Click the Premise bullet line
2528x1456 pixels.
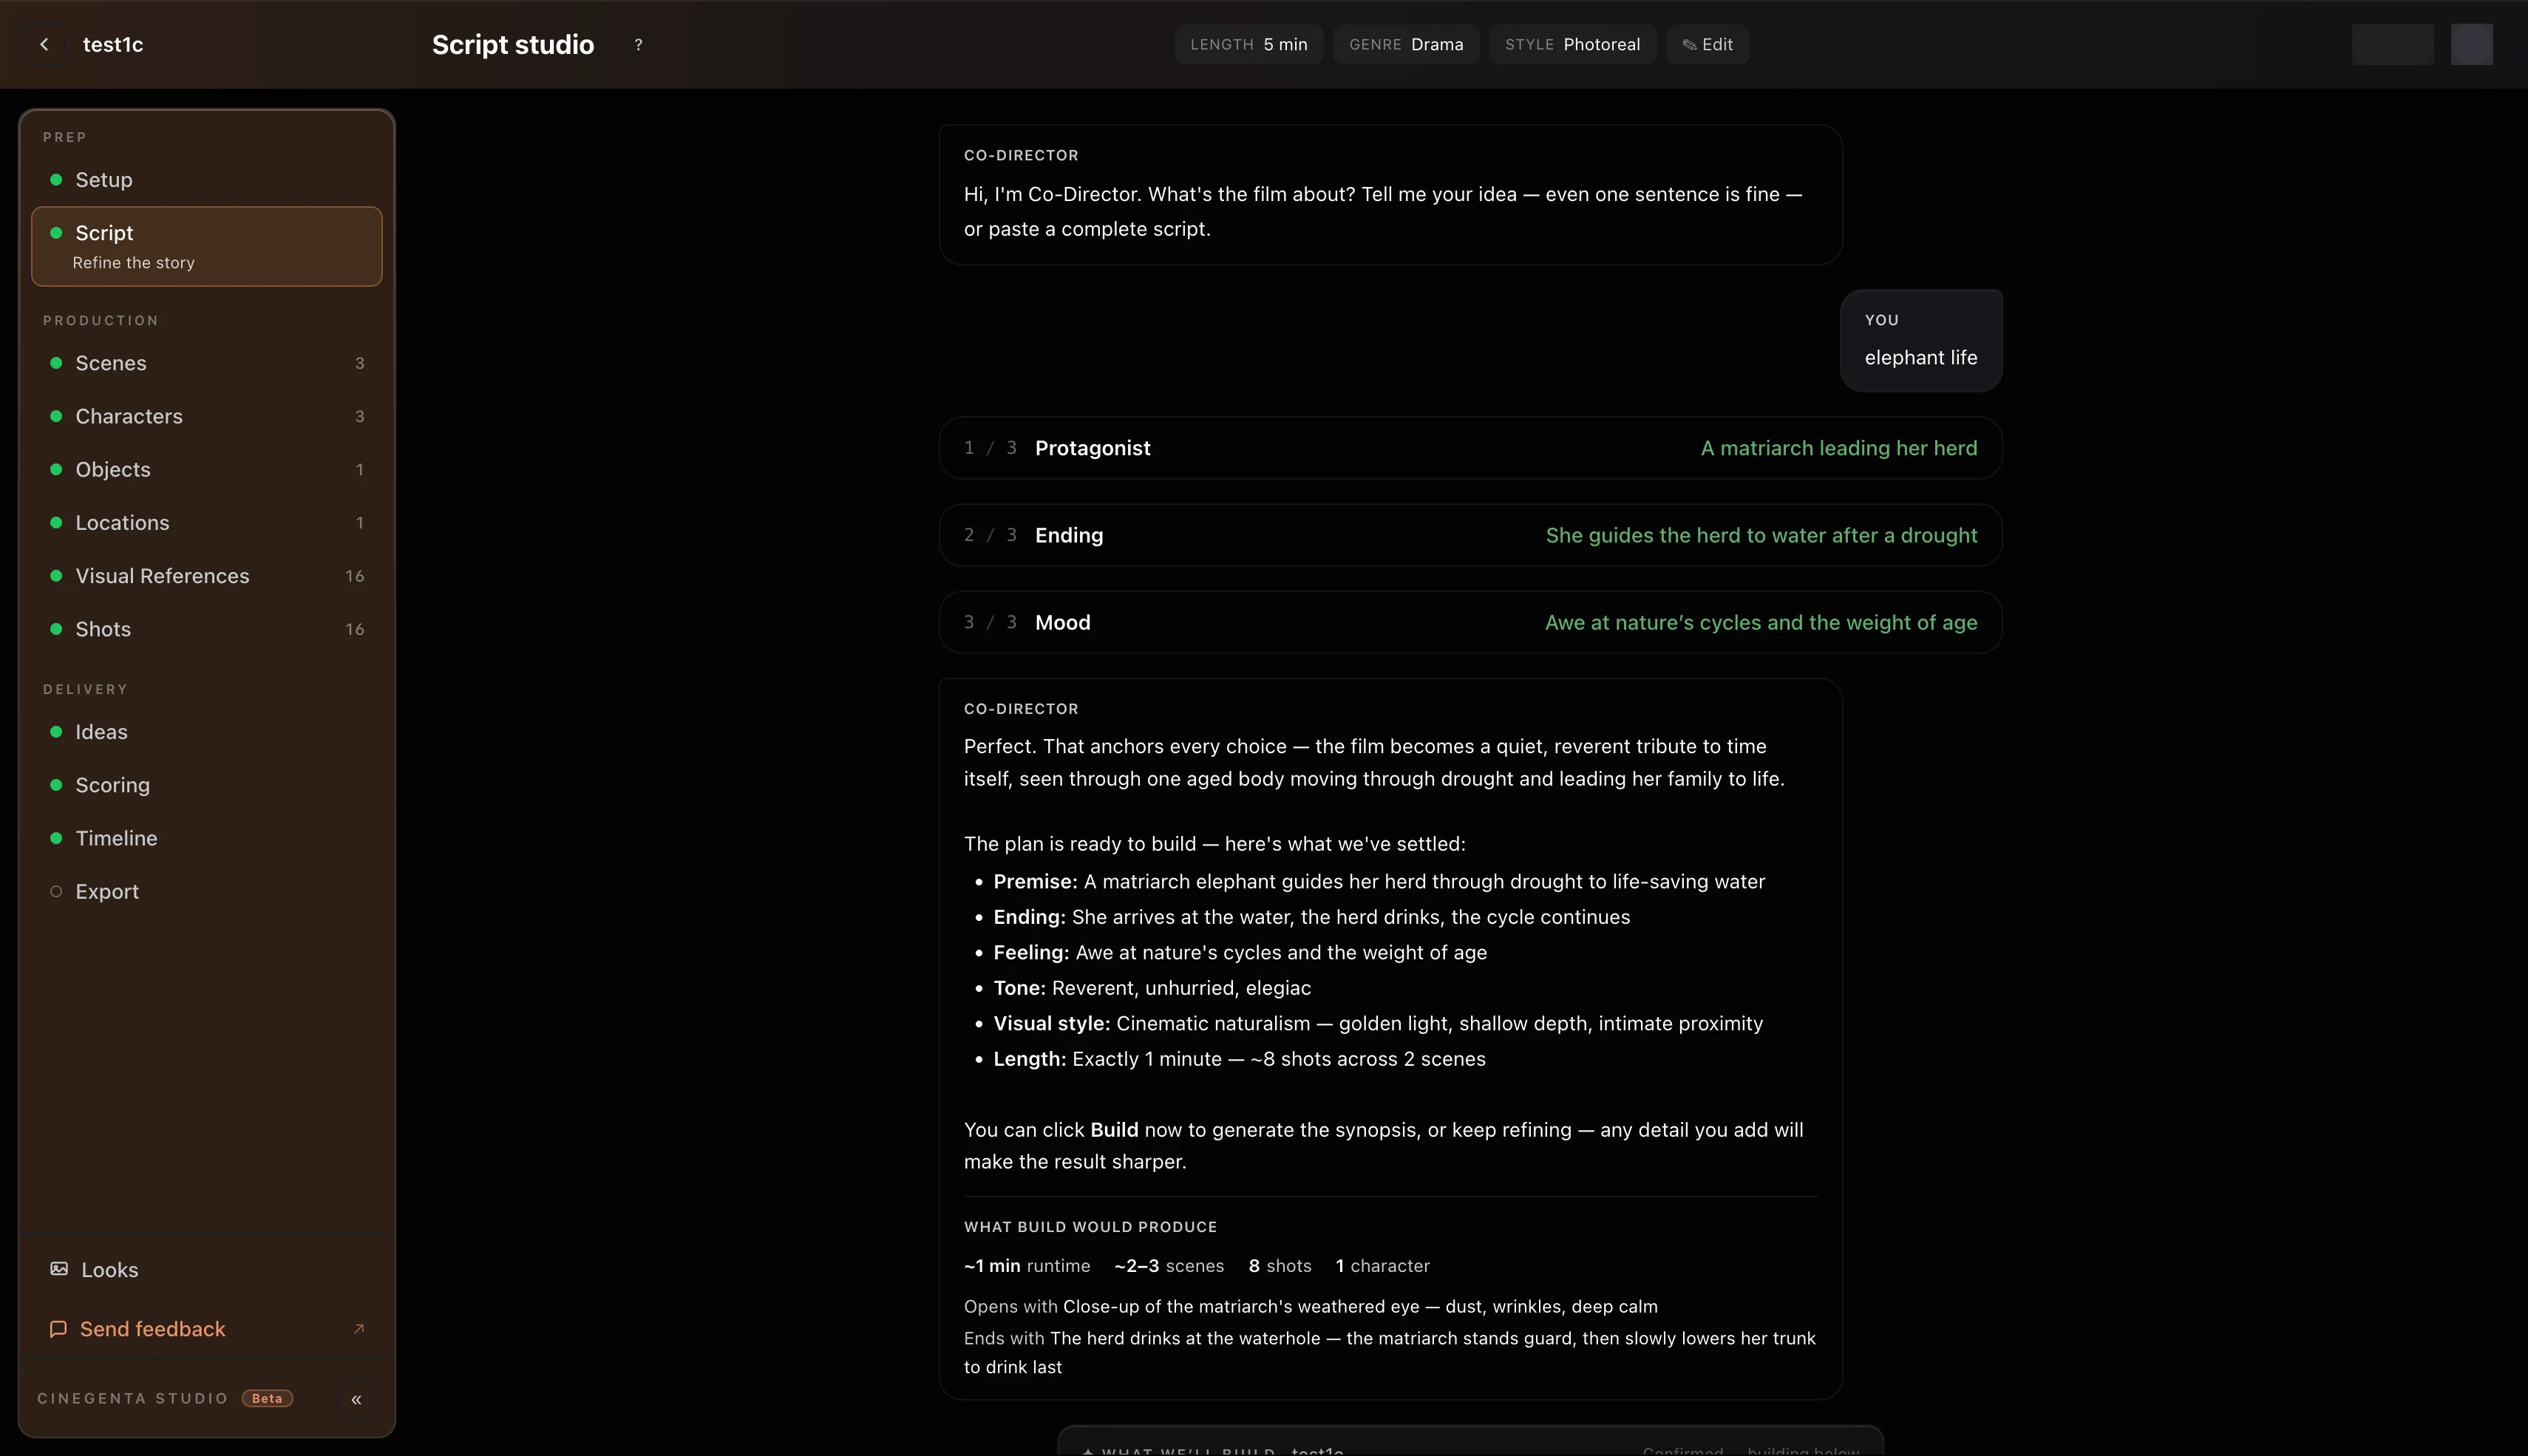pyautogui.click(x=1379, y=882)
